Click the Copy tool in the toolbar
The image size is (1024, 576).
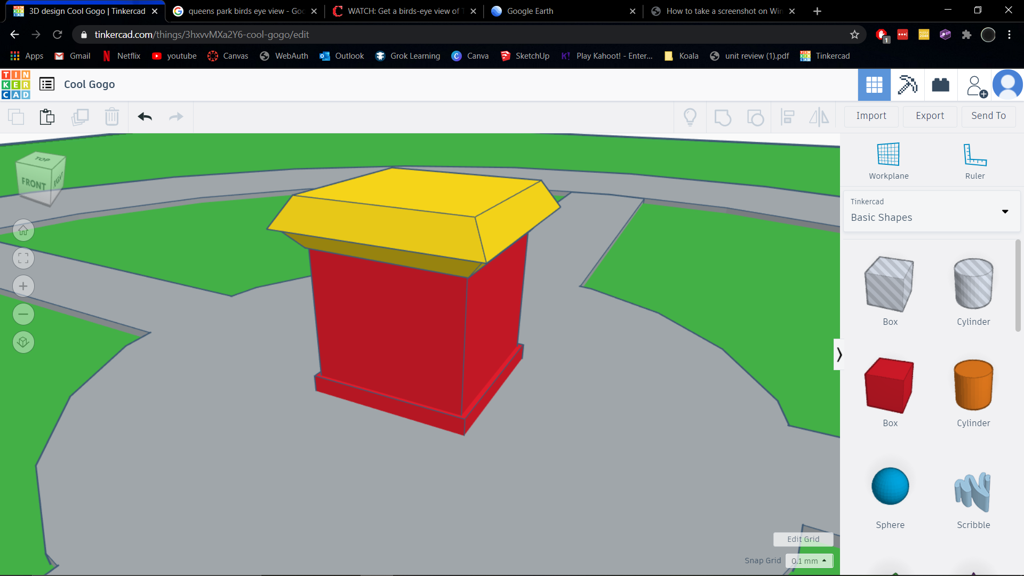point(16,116)
